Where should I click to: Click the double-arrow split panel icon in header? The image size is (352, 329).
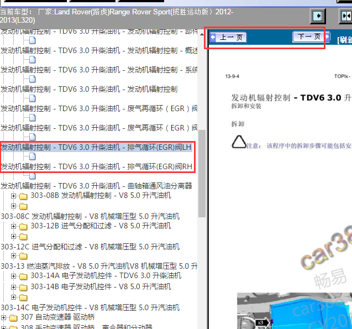[346, 16]
